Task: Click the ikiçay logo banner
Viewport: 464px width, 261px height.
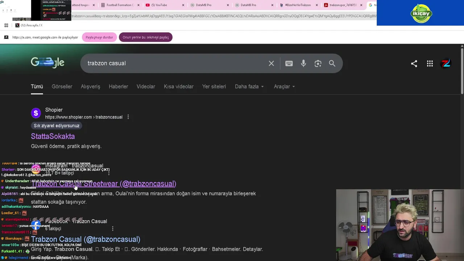Action: point(420,13)
